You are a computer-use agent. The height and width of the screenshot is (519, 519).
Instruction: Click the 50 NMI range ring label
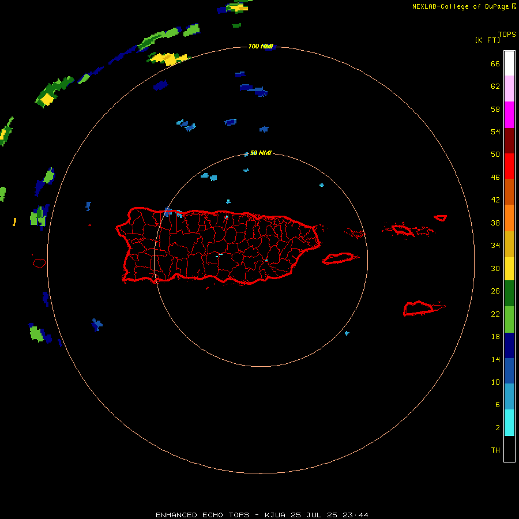point(261,153)
